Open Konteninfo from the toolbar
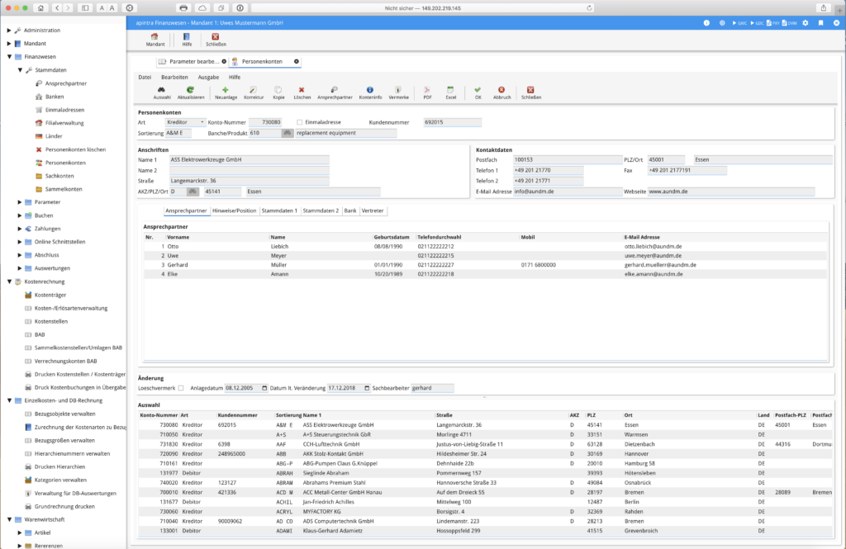846x549 pixels. click(369, 90)
